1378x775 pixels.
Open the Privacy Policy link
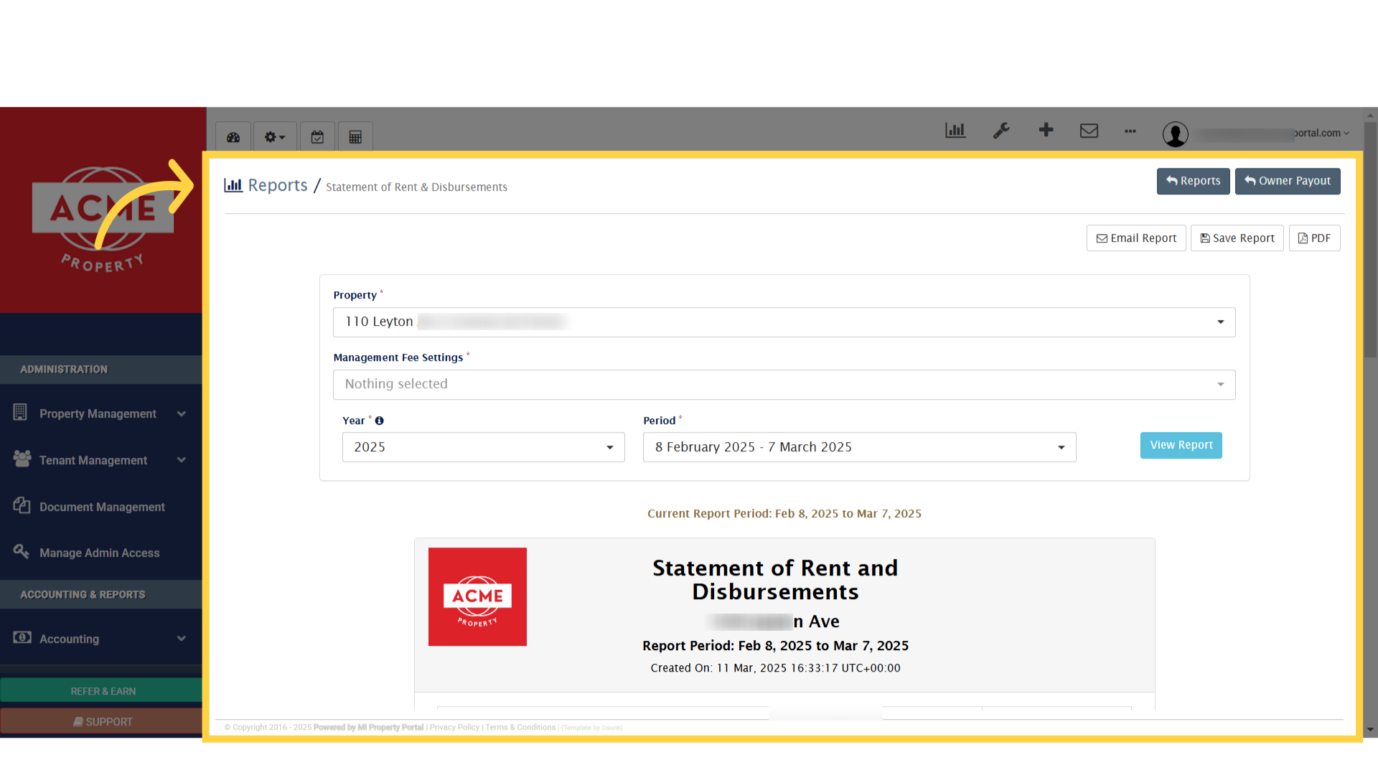[x=454, y=727]
